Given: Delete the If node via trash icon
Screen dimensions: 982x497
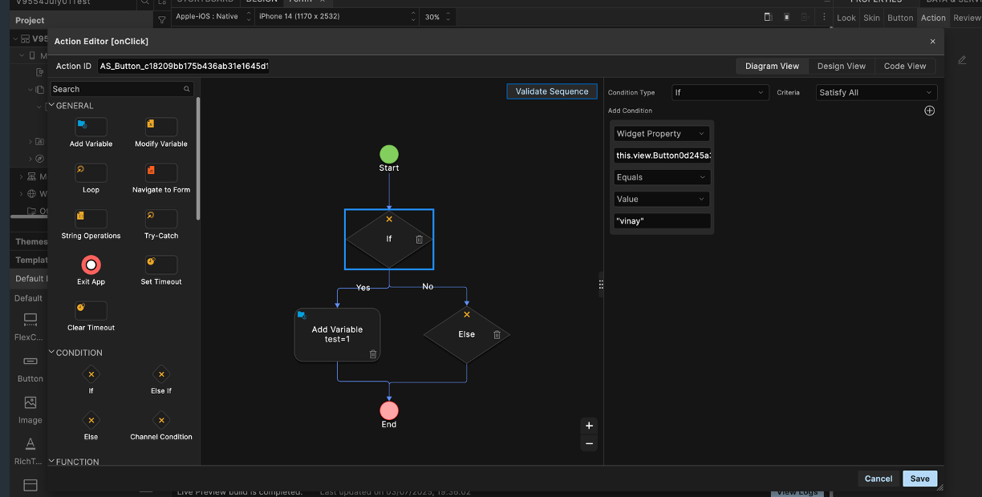Looking at the screenshot, I should (419, 240).
